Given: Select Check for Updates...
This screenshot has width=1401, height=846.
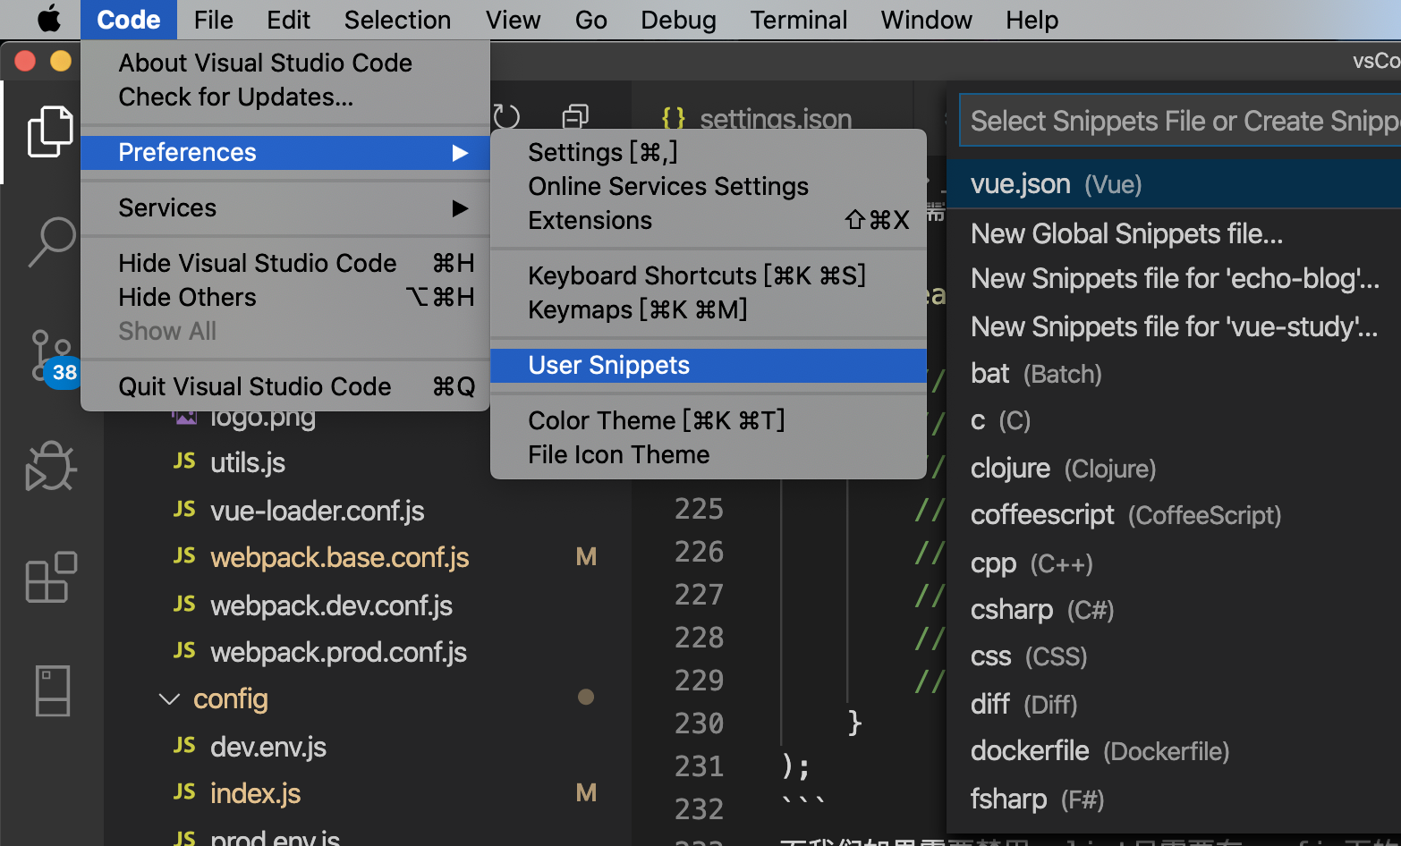Looking at the screenshot, I should tap(285, 97).
